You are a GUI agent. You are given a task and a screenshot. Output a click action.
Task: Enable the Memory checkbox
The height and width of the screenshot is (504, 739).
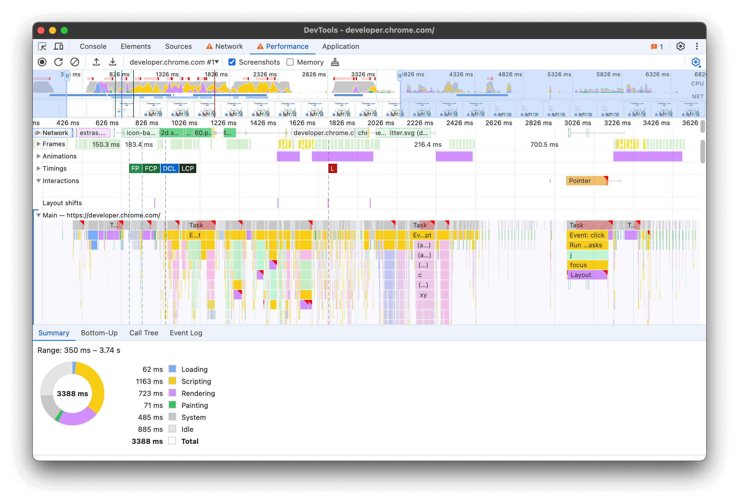click(290, 62)
